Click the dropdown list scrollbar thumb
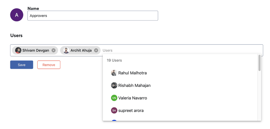Viewport: 270px width, 129px height. [259, 63]
